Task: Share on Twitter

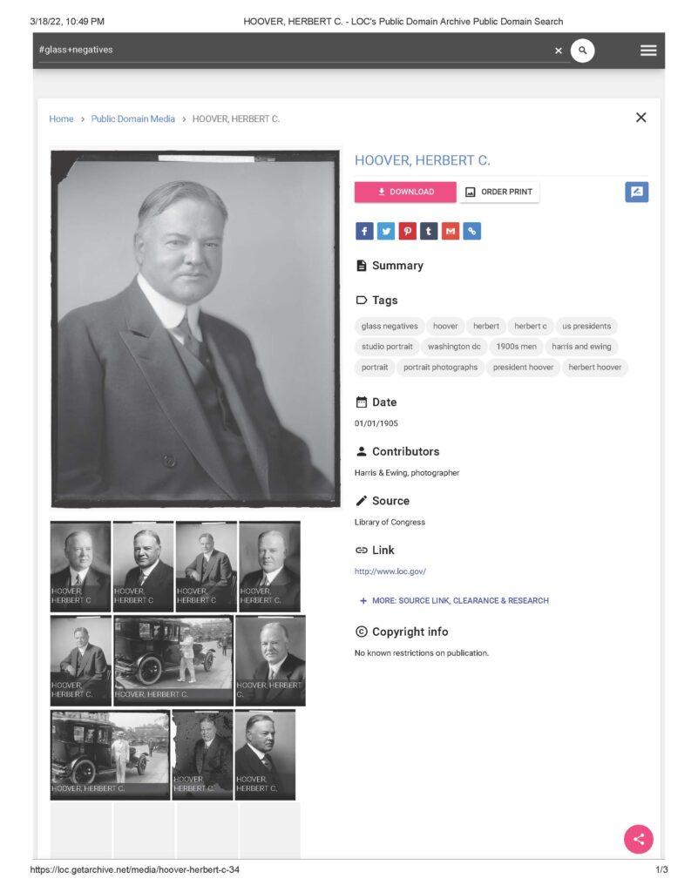Action: tap(386, 231)
